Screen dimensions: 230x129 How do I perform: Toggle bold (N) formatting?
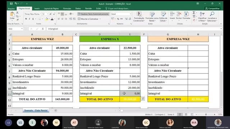pyautogui.click(x=26, y=19)
